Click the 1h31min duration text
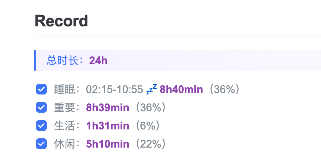This screenshot has width=321, height=164. coord(108,126)
